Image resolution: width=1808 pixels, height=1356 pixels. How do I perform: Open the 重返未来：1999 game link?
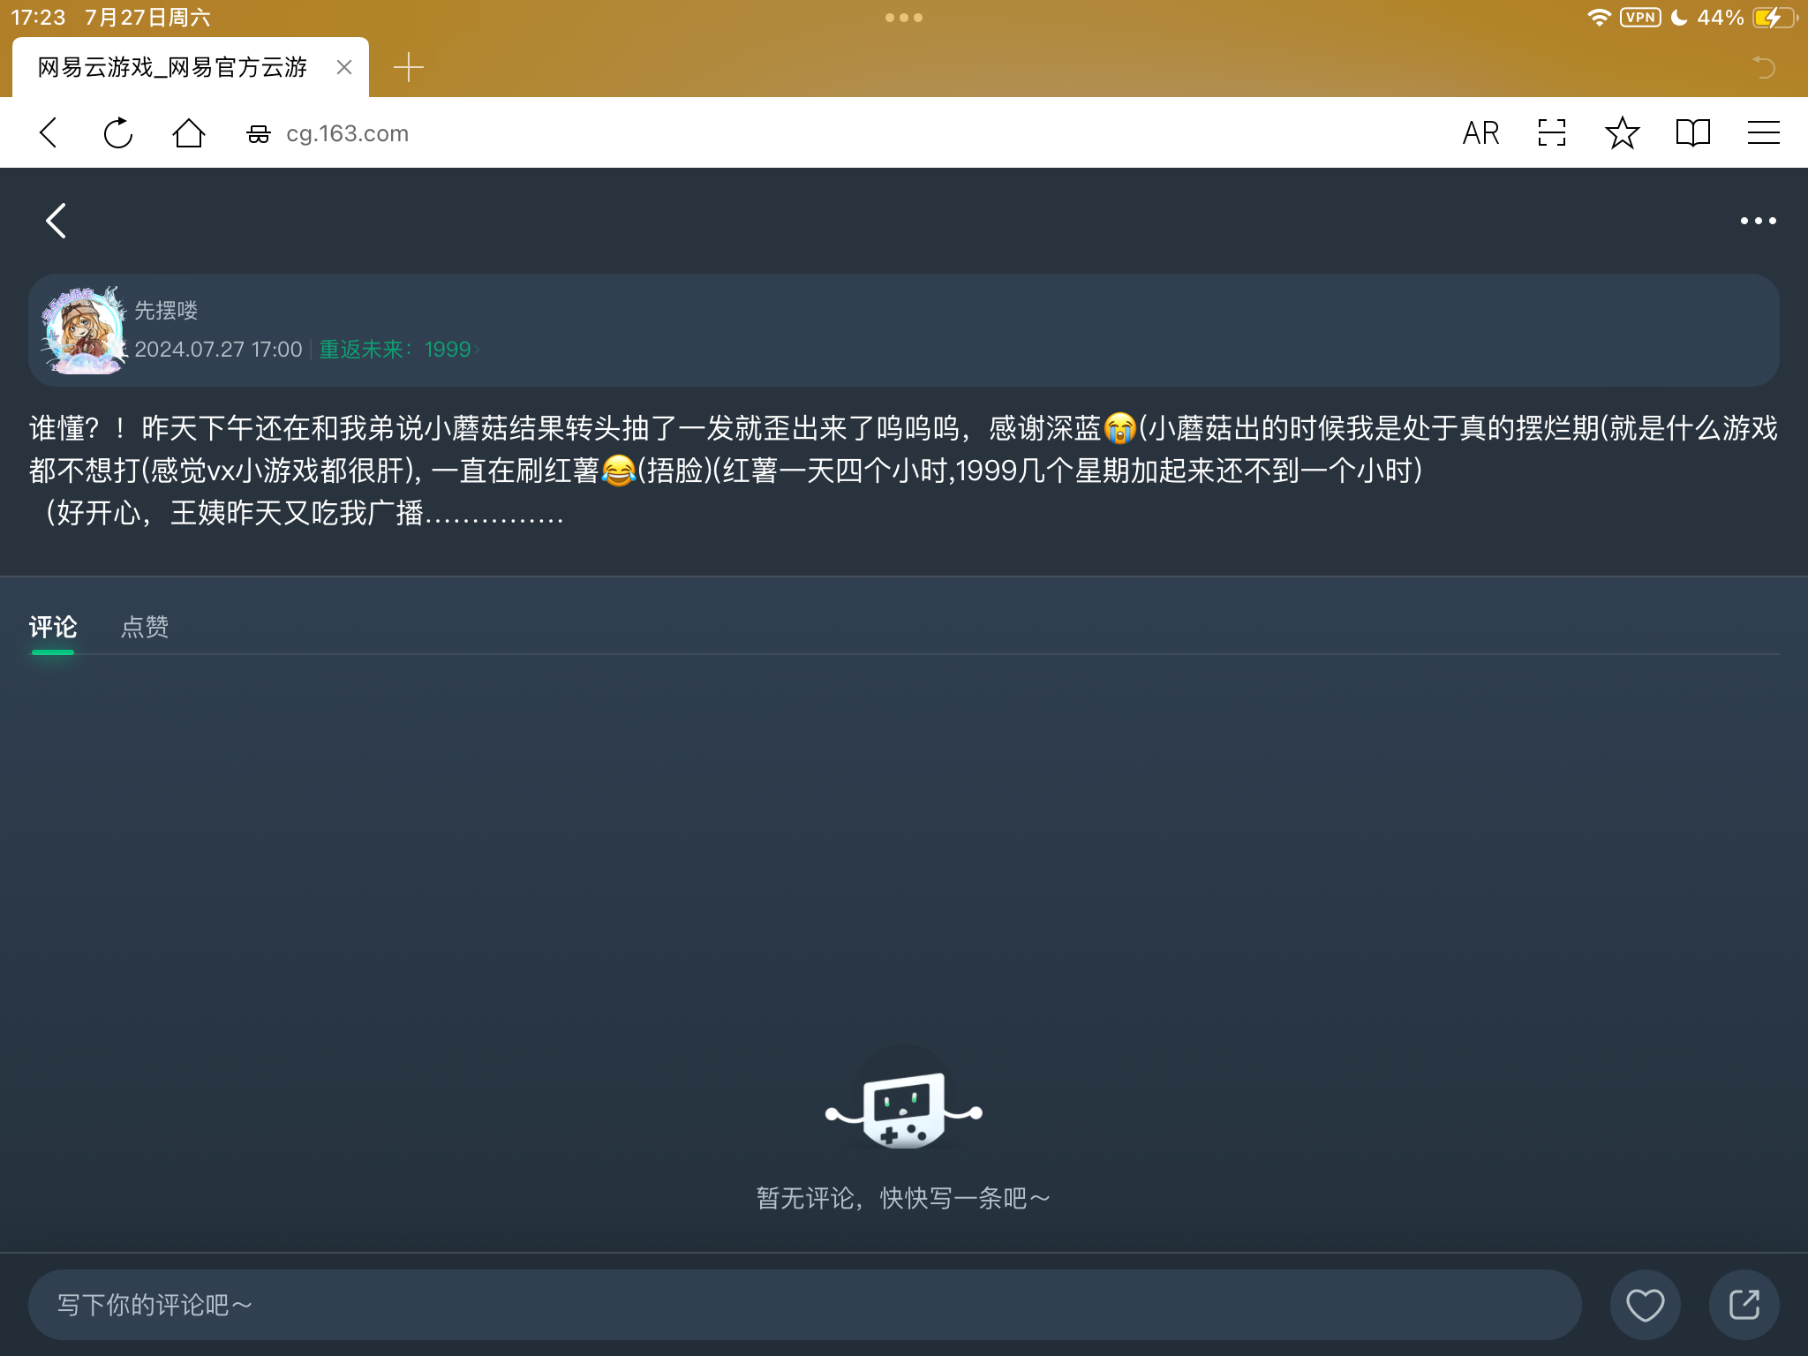(397, 350)
